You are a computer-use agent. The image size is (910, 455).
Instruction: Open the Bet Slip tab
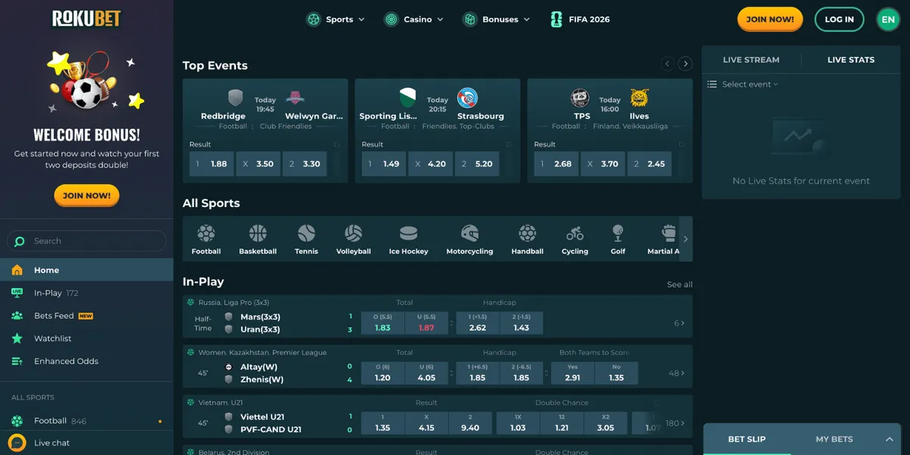click(x=747, y=439)
